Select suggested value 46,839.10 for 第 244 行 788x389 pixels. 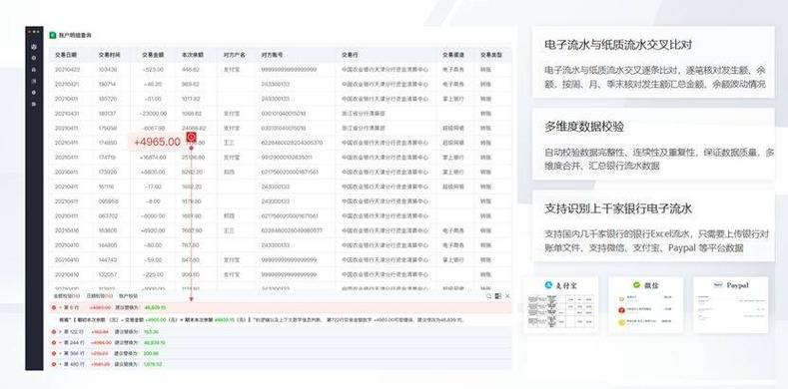coord(155,342)
